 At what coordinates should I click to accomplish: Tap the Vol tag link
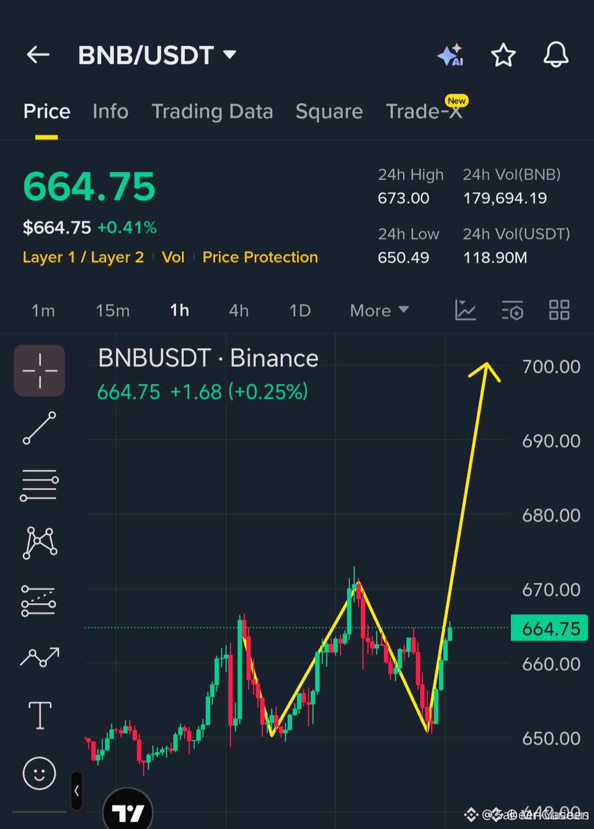point(173,257)
